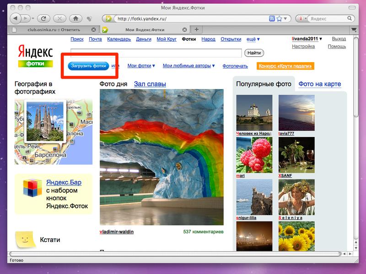The width and height of the screenshot is (366, 274).
Task: Open the castle on cliff thumbnail by snigur-lilia
Action: pos(254,197)
